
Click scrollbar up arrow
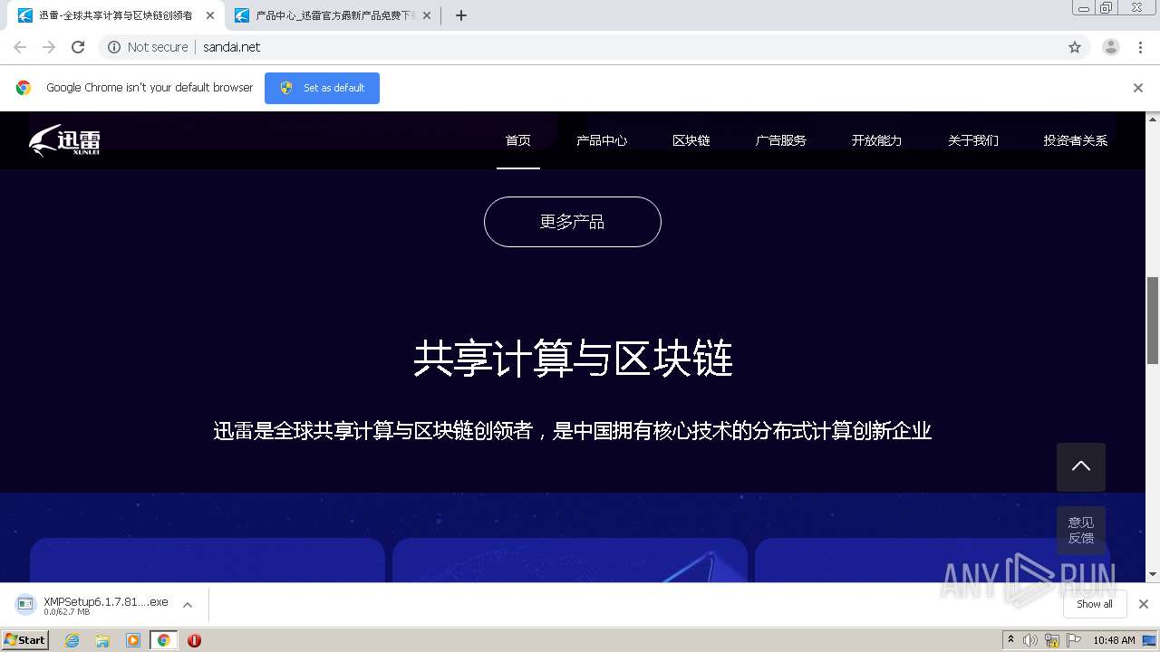[1153, 119]
